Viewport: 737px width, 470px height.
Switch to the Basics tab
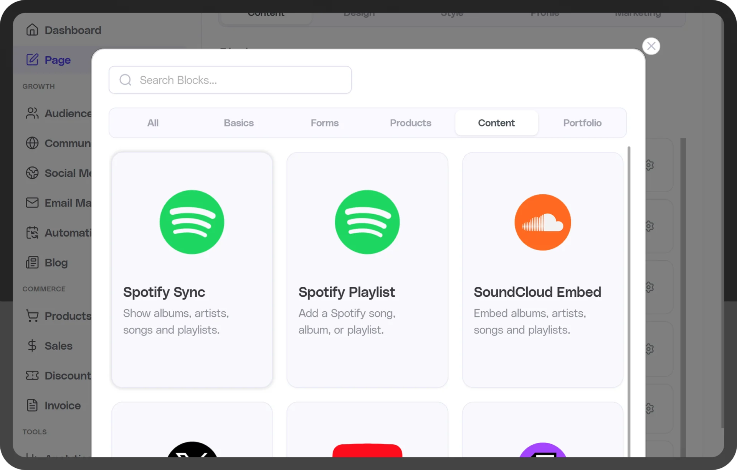[x=239, y=123]
